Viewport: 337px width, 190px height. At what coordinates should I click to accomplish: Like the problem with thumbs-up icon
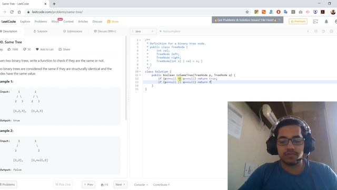pos(13,49)
